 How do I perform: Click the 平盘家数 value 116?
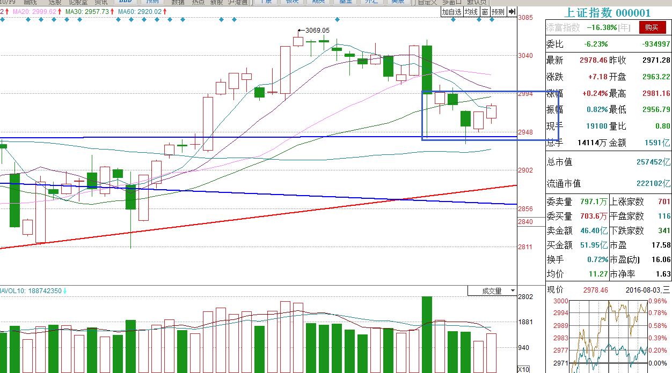click(664, 217)
